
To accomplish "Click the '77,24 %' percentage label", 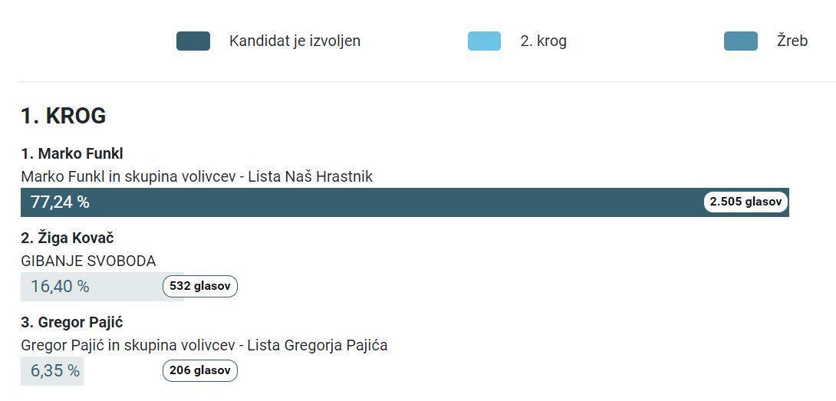I will pyautogui.click(x=60, y=202).
